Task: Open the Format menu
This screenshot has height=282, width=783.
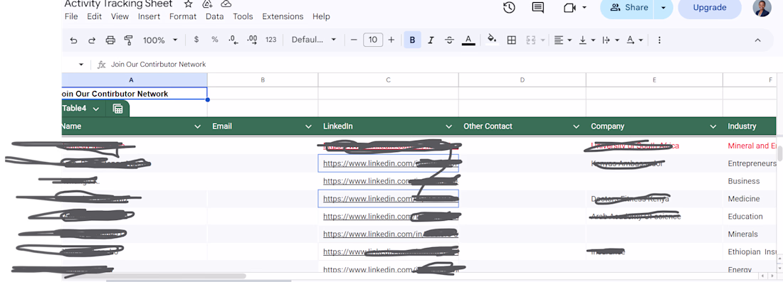Action: 183,16
